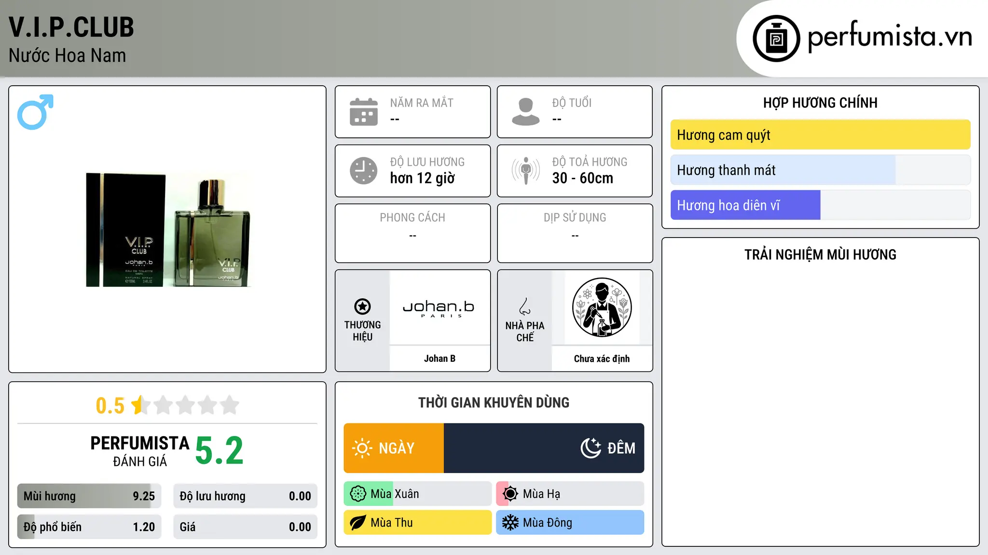The height and width of the screenshot is (555, 988).
Task: Click the clock icon for Độ lưu hương
Action: 364,171
